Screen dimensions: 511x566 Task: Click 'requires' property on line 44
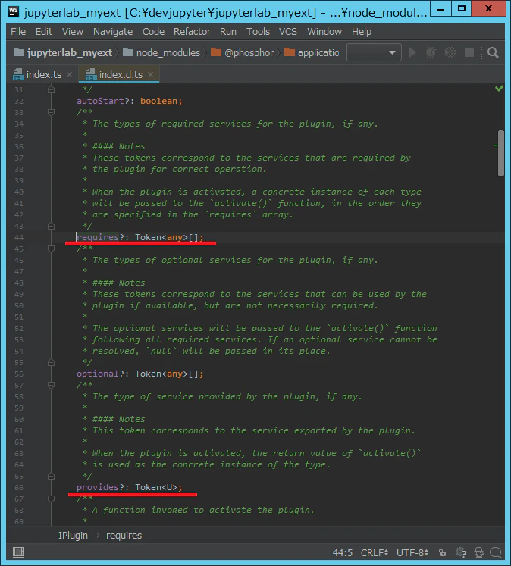98,237
